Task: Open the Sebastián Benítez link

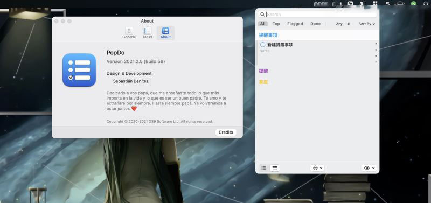Action: pos(130,81)
